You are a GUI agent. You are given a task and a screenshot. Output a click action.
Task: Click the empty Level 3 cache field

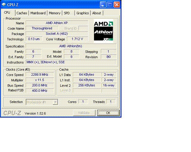point(87,91)
